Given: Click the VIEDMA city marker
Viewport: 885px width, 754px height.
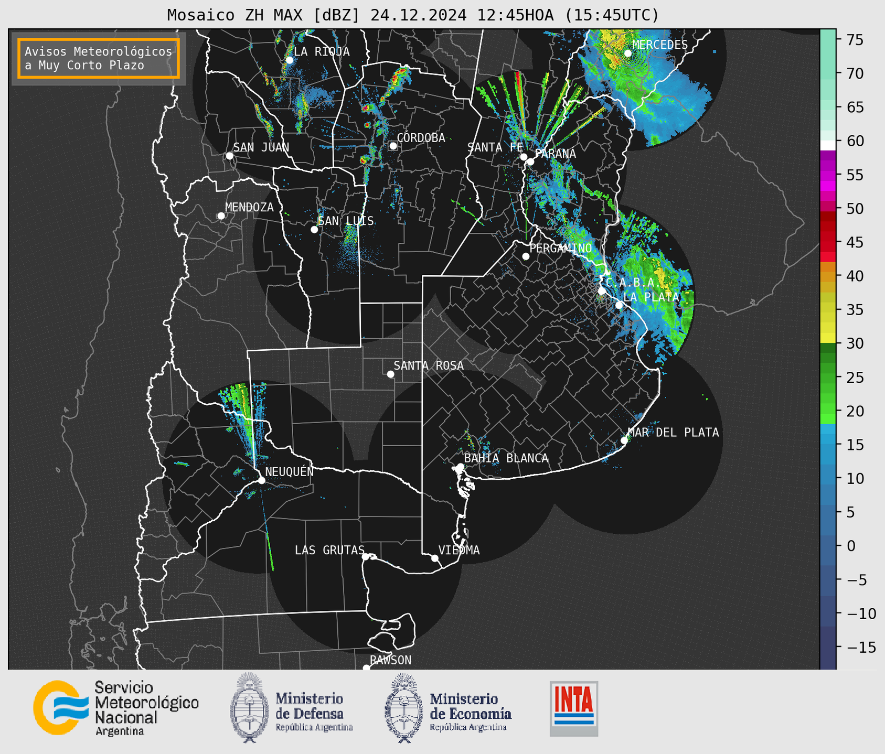Looking at the screenshot, I should (x=434, y=558).
